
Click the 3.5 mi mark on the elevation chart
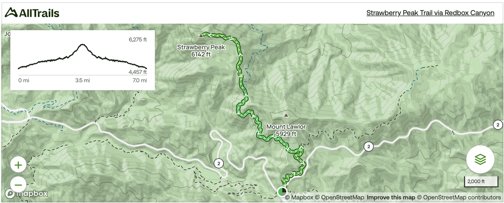click(83, 80)
